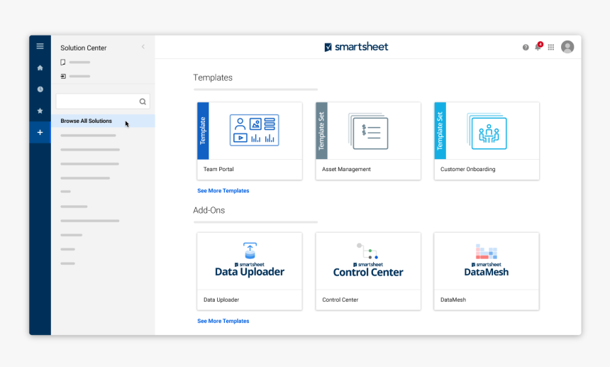Viewport: 610px width, 367px height.
Task: Open Favorites star icon in the sidebar
Action: click(40, 111)
